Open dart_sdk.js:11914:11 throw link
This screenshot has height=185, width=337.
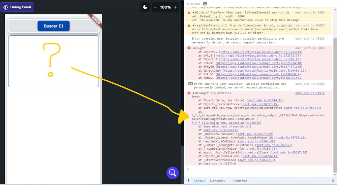265,100
